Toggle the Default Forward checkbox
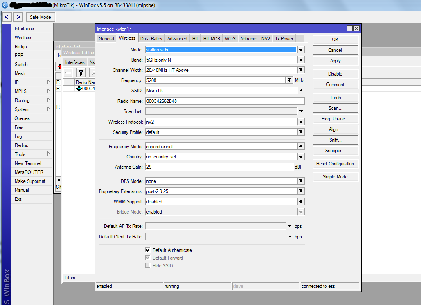Screen dimensions: 421x305 (148, 258)
